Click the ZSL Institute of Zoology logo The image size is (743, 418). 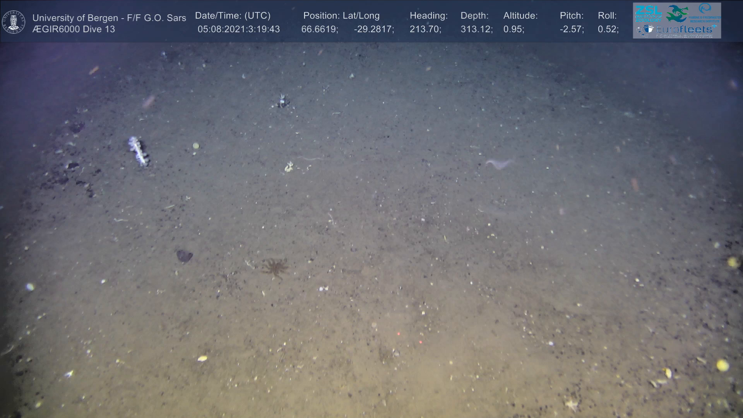pyautogui.click(x=648, y=13)
